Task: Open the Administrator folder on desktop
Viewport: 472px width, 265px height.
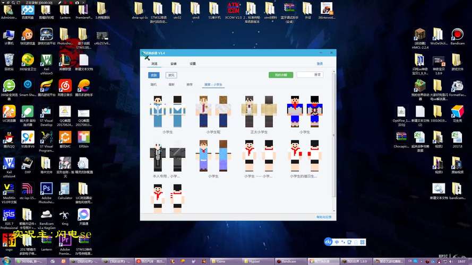Action: (8, 11)
